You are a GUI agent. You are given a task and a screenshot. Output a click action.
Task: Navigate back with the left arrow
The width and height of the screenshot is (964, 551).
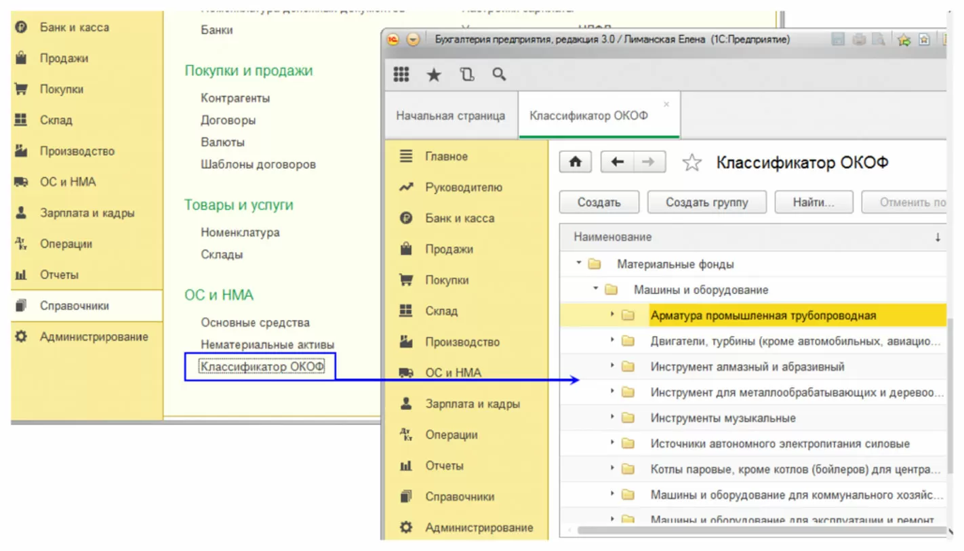point(617,163)
